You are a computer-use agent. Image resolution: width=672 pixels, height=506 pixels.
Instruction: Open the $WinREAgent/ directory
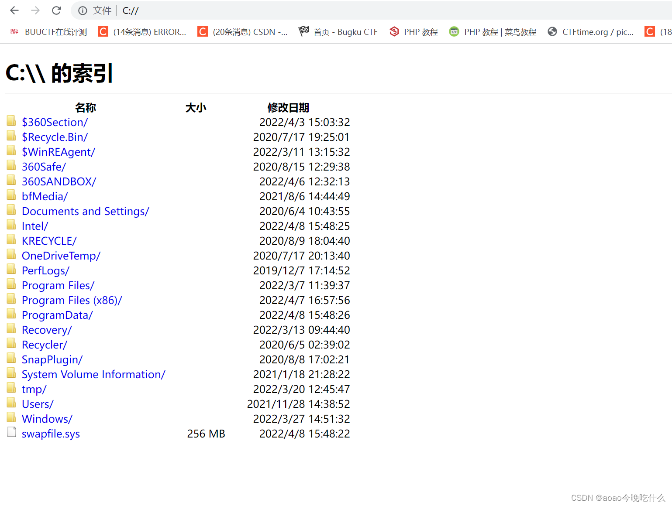coord(59,152)
